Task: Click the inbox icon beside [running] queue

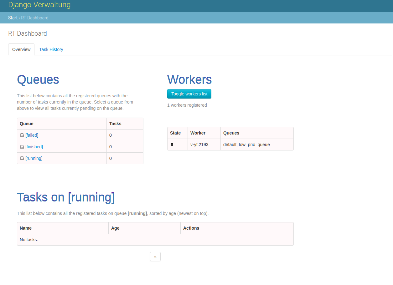Action: (22, 158)
